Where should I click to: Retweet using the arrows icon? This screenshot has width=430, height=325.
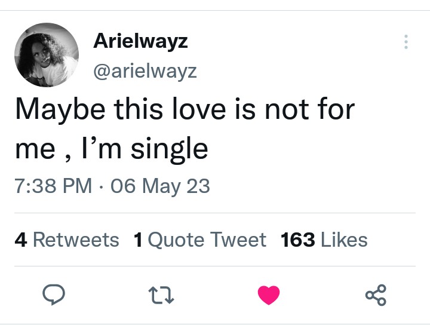(x=161, y=295)
